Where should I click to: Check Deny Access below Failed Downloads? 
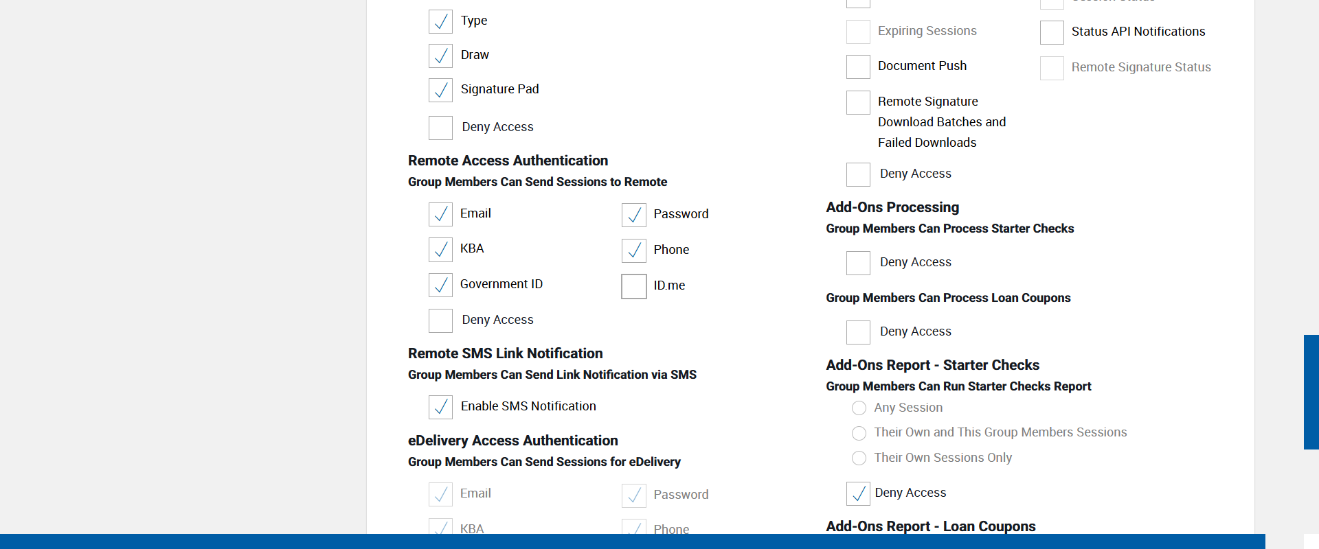(x=858, y=174)
